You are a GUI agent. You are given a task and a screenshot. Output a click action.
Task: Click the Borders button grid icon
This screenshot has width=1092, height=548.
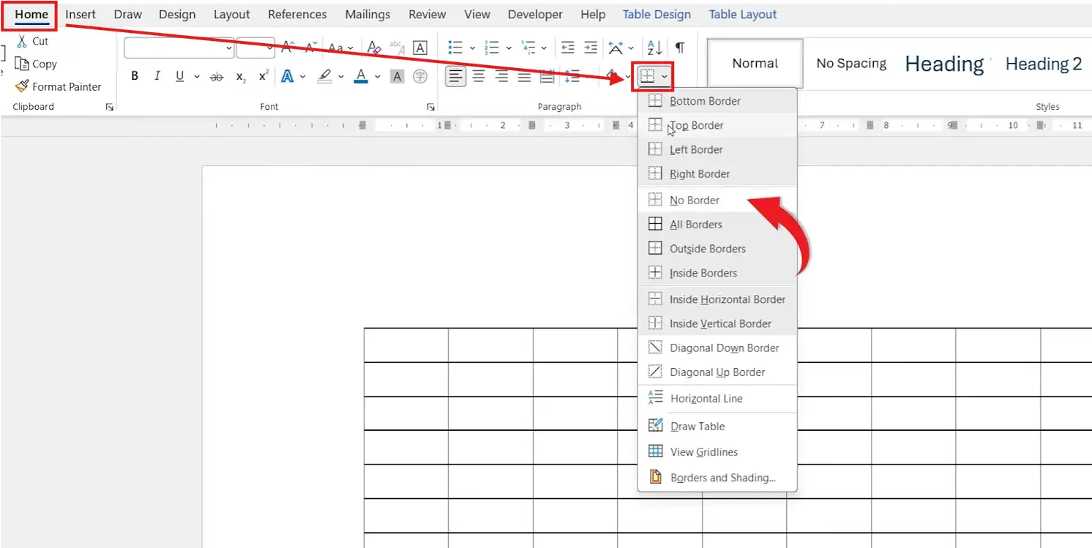pos(647,76)
